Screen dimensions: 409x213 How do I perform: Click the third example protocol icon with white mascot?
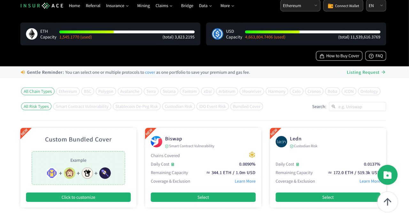coord(87,173)
